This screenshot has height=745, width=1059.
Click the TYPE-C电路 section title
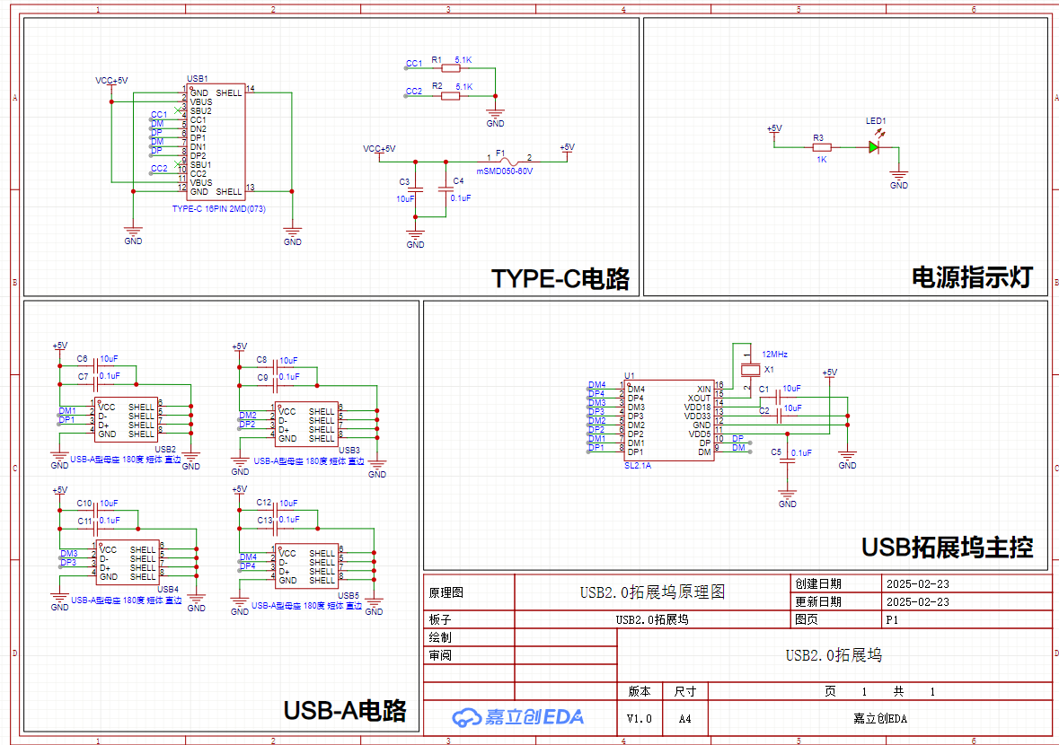coord(560,279)
